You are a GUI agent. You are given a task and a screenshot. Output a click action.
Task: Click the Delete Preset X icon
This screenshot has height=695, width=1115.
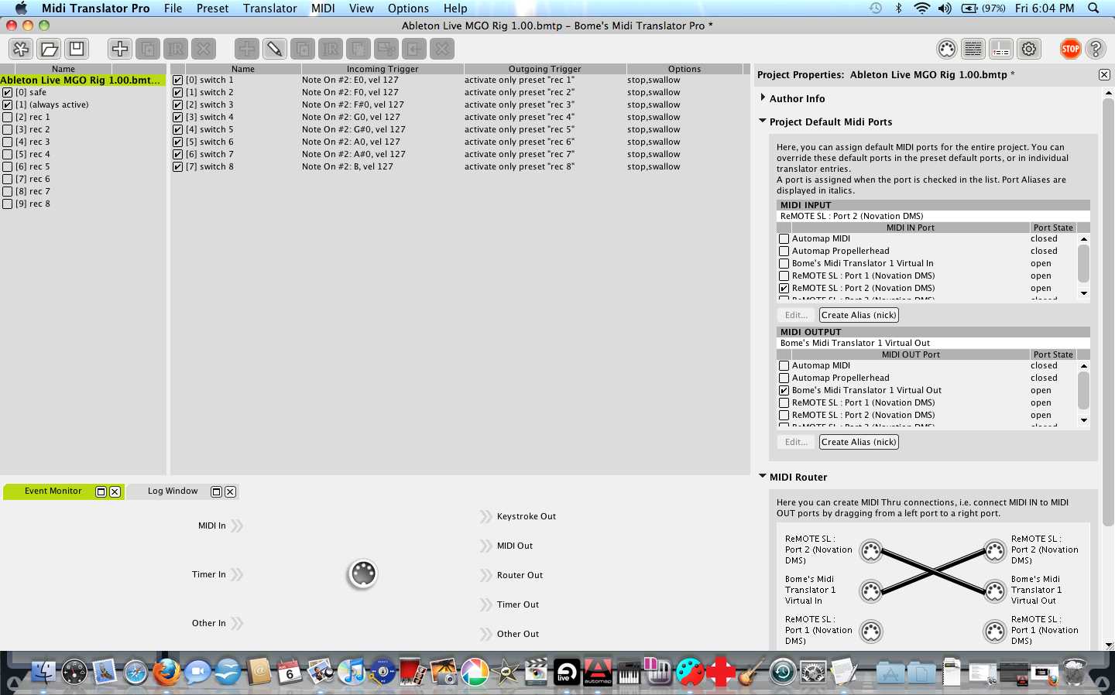pyautogui.click(x=204, y=49)
